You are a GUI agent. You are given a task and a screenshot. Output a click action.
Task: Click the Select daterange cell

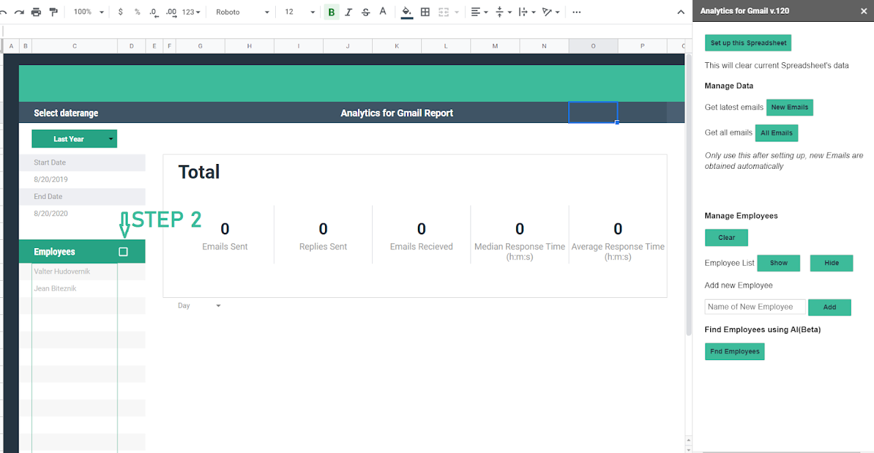tap(66, 113)
